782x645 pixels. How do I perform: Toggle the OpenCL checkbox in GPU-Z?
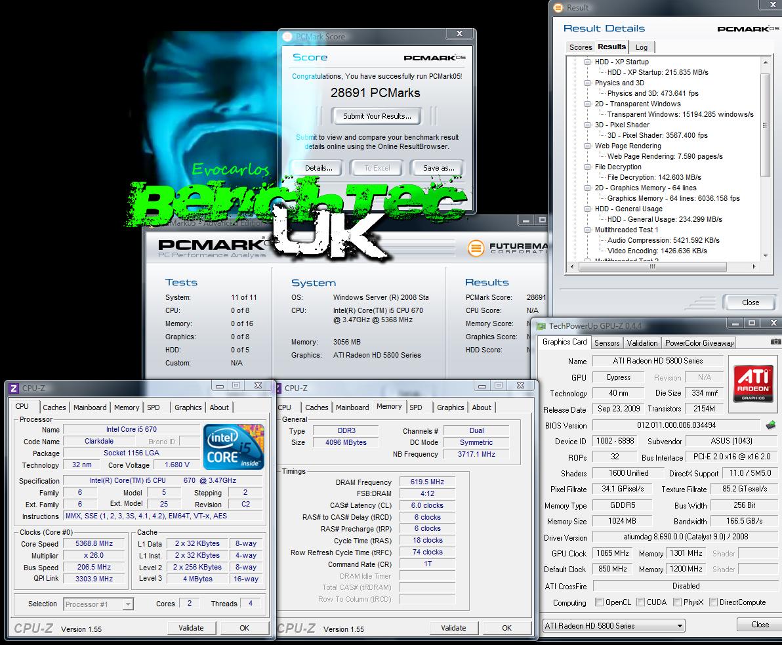(599, 602)
